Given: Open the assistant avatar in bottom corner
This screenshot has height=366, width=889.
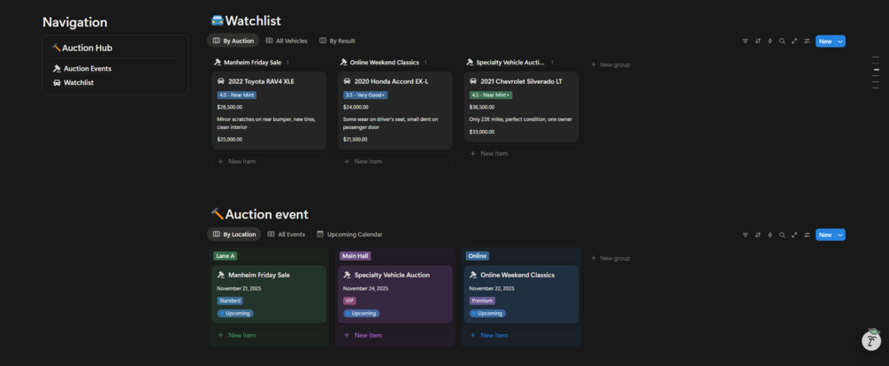Looking at the screenshot, I should 871,341.
